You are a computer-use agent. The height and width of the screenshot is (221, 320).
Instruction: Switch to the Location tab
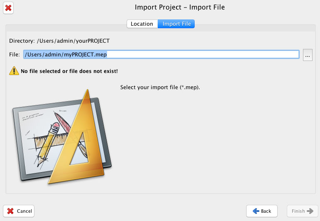point(142,24)
